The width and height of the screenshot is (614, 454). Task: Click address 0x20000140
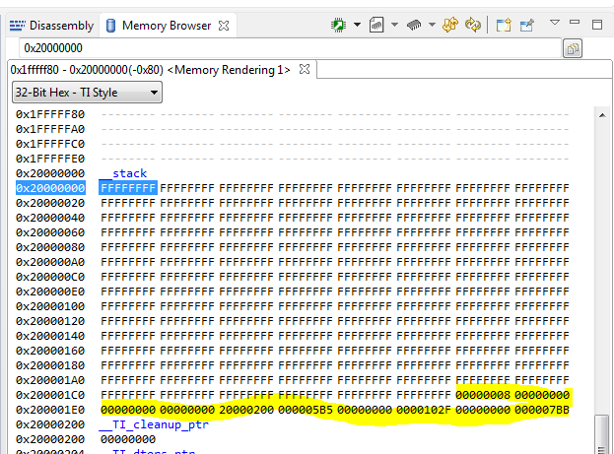click(x=50, y=336)
